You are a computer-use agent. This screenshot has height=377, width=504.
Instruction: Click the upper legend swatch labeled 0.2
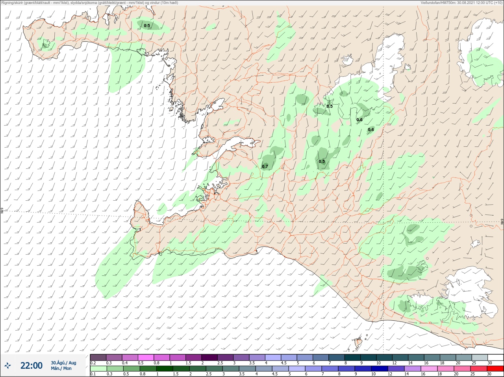pyautogui.click(x=98, y=357)
